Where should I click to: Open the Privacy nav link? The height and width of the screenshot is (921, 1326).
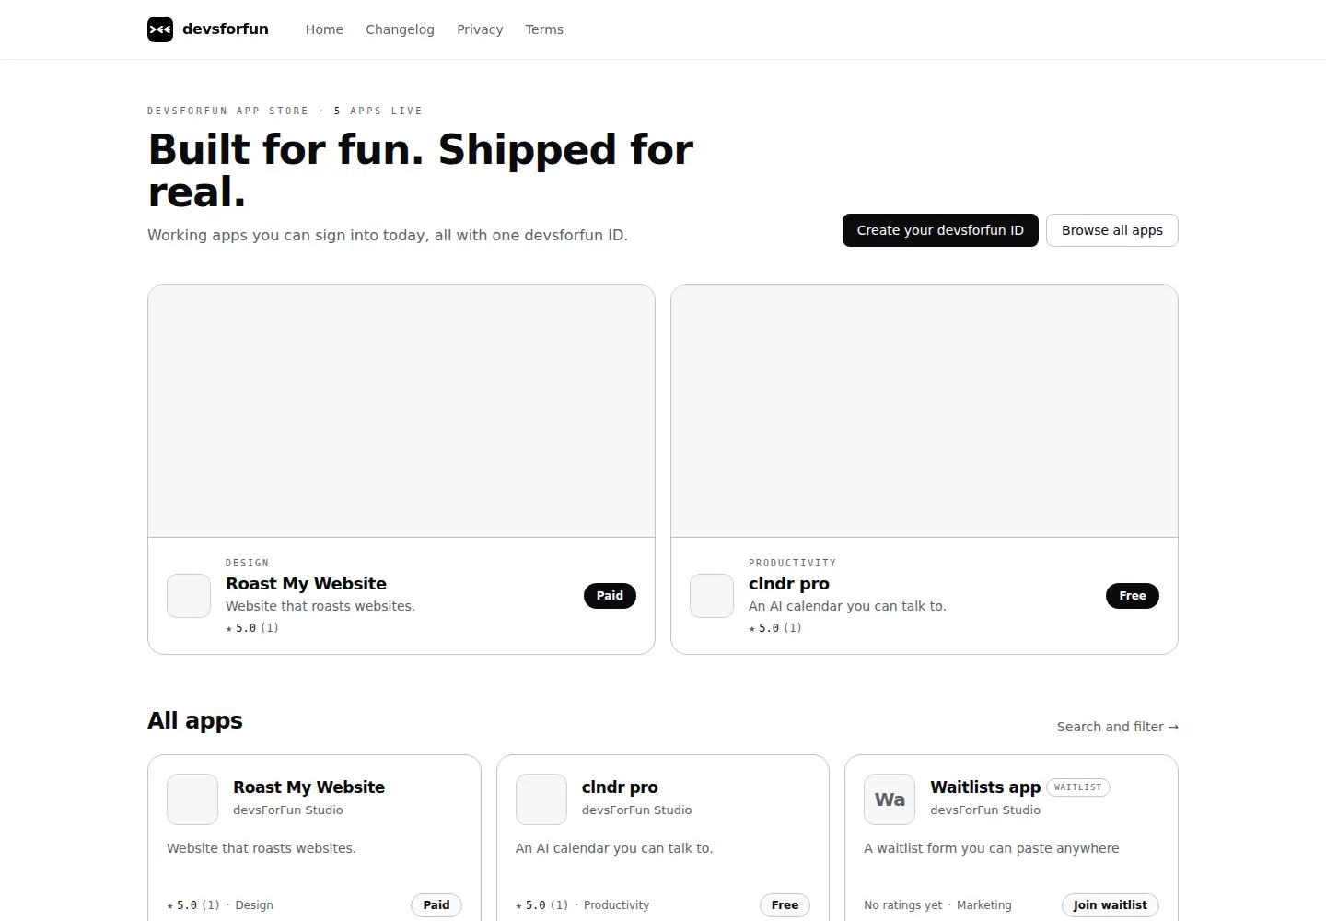point(480,29)
